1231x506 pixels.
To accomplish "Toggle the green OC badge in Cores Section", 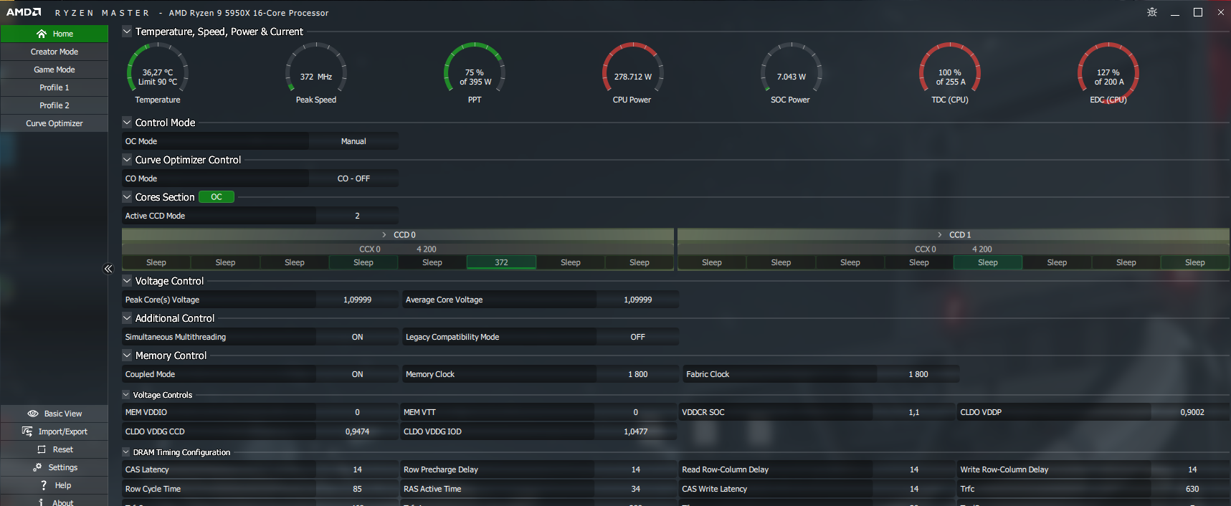I will tap(217, 197).
